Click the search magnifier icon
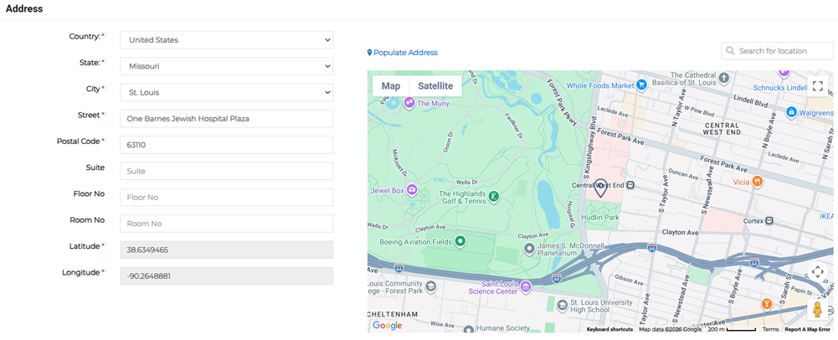The height and width of the screenshot is (340, 838). coord(730,51)
